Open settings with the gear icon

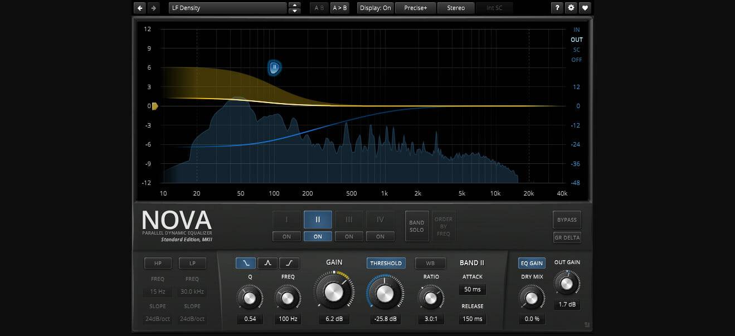tap(571, 8)
